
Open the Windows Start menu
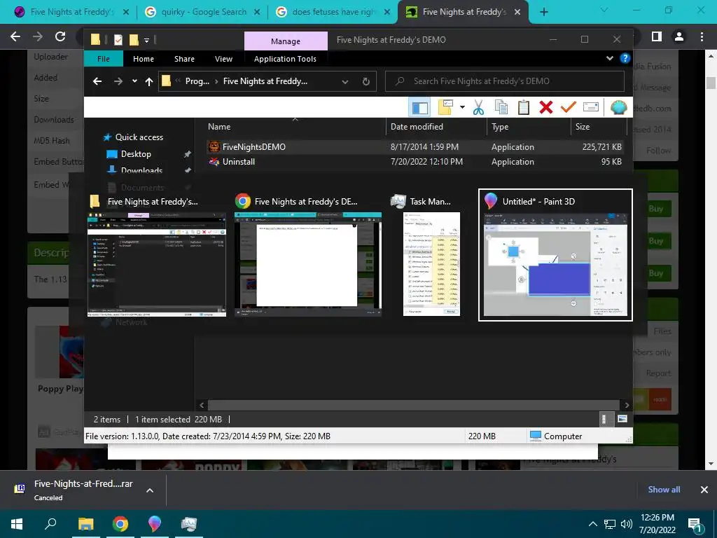pyautogui.click(x=17, y=524)
